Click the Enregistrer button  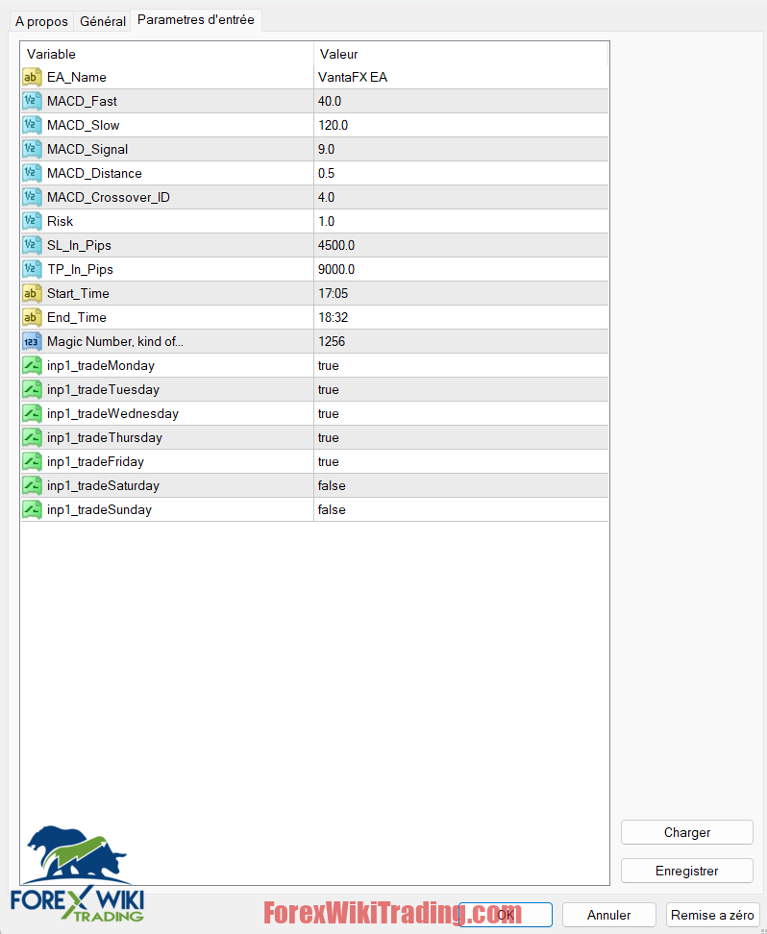coord(686,871)
